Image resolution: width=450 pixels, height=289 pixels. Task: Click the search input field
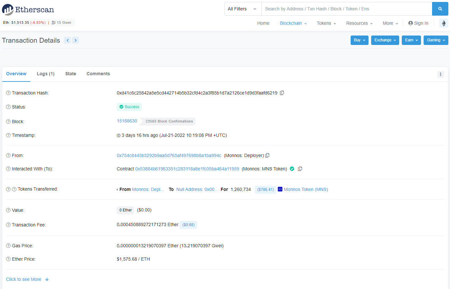pyautogui.click(x=347, y=9)
